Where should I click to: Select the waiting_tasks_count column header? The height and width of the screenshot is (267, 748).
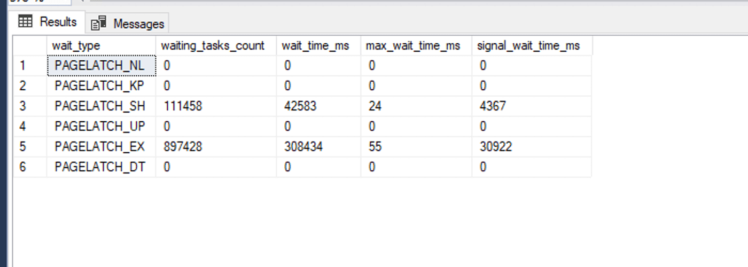tap(216, 46)
